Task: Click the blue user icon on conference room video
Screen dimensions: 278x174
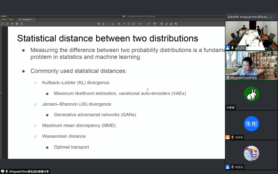Action: click(x=228, y=48)
